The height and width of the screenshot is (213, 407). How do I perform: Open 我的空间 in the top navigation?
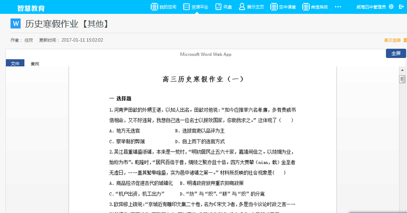(164, 7)
